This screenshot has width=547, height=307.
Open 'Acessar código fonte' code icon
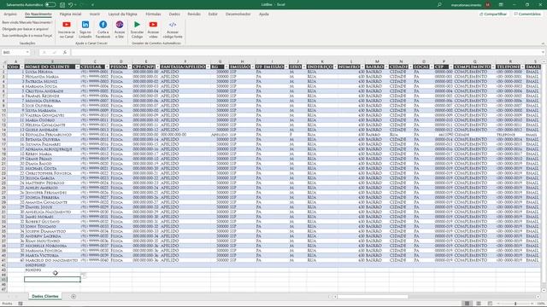(x=173, y=25)
